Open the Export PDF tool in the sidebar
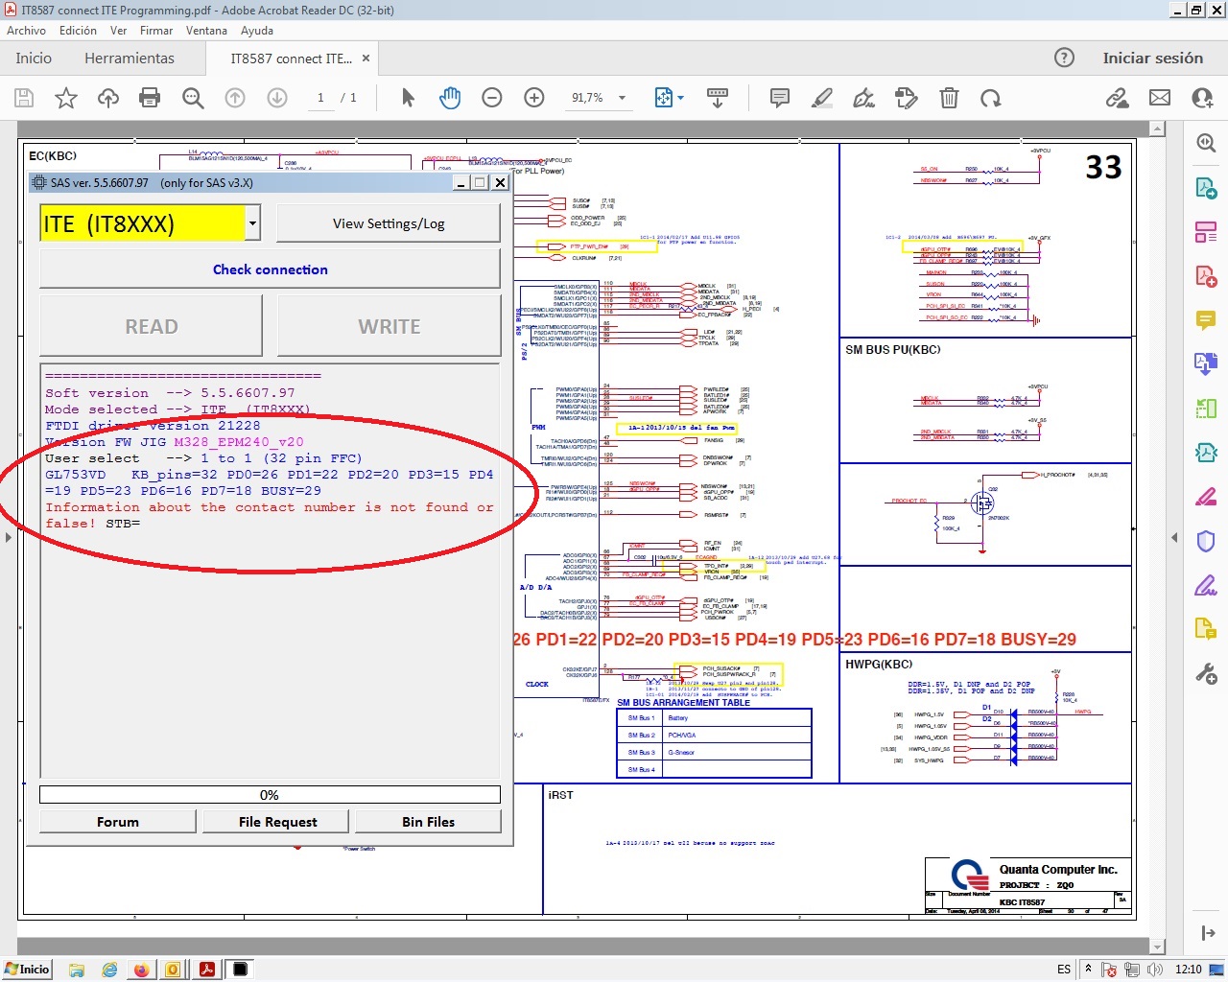The image size is (1228, 982). point(1206,187)
